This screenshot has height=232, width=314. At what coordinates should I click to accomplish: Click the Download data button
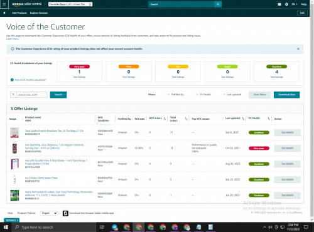click(x=286, y=95)
